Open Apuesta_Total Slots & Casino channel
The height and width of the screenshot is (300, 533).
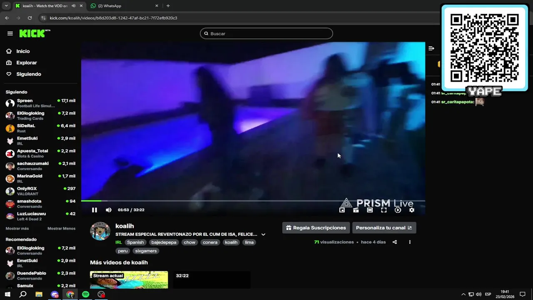(40, 153)
